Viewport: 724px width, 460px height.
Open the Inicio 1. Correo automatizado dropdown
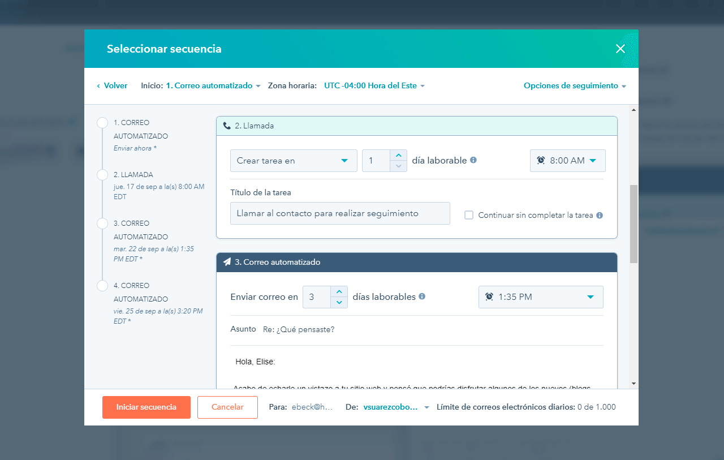(x=213, y=86)
